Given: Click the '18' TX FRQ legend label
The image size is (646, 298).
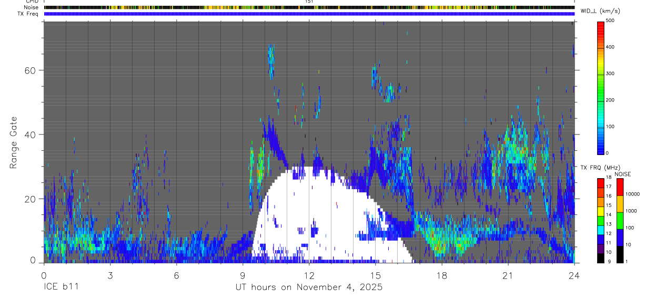Looking at the screenshot, I should click(x=608, y=177).
